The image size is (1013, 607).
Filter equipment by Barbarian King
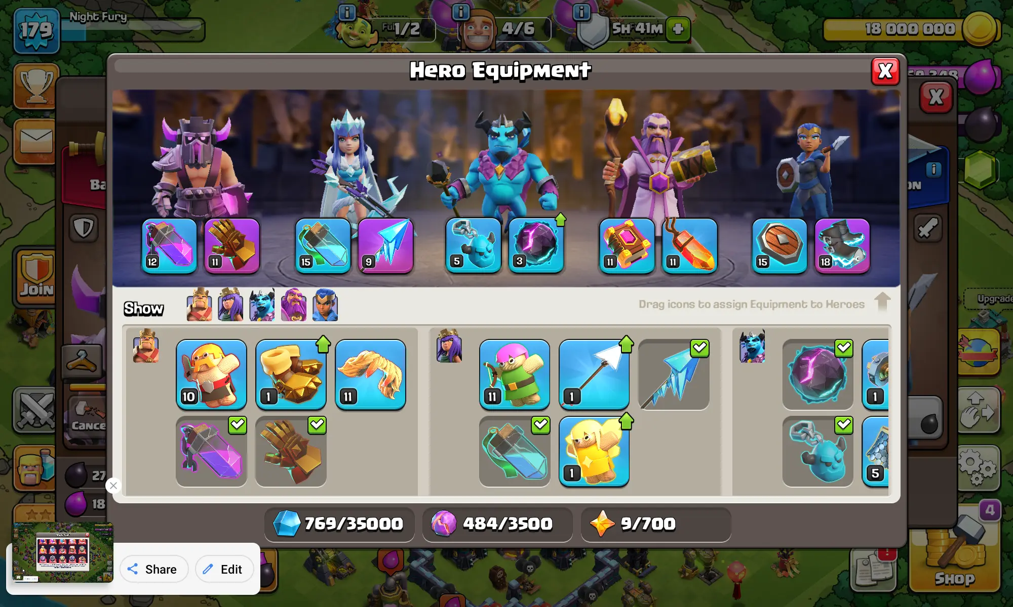(x=199, y=305)
